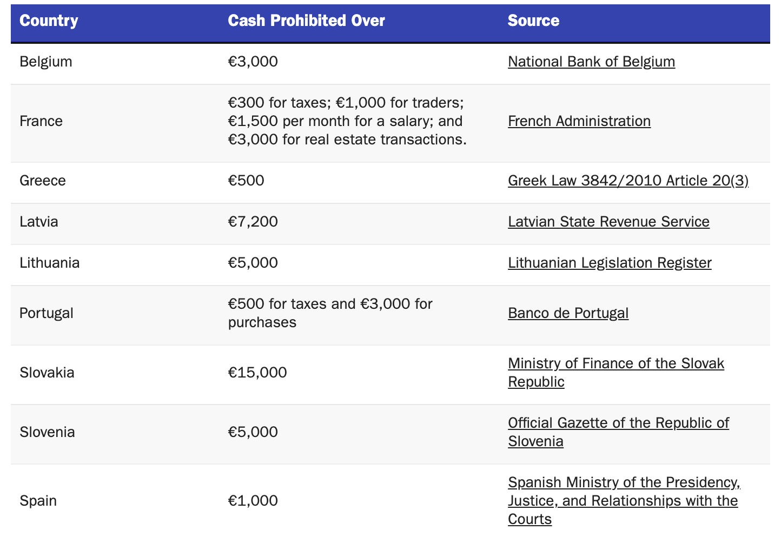The height and width of the screenshot is (543, 781).
Task: Follow the Banco de Portugal link
Action: (568, 313)
